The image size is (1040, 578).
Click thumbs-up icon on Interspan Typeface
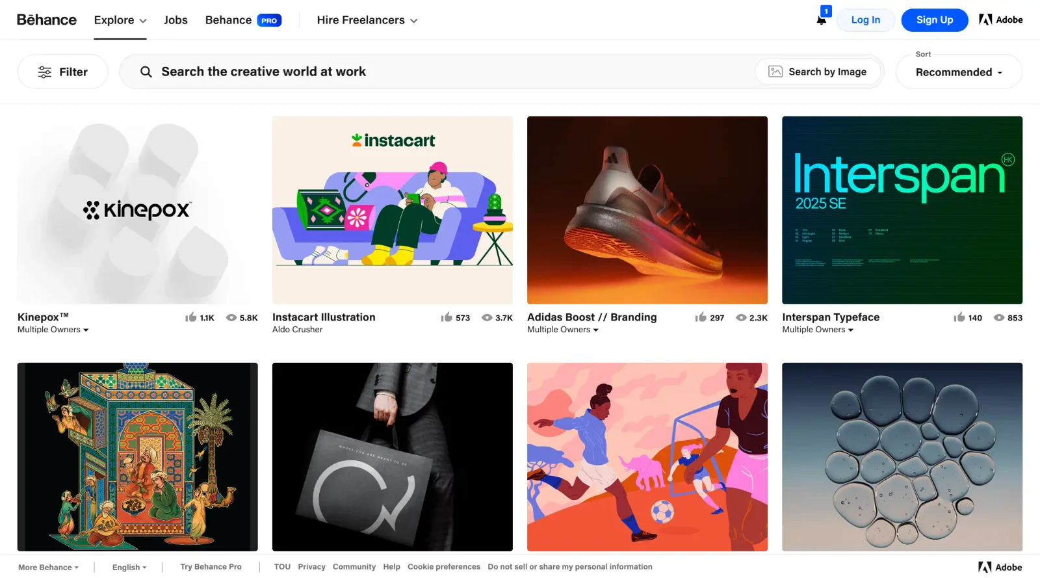[959, 317]
